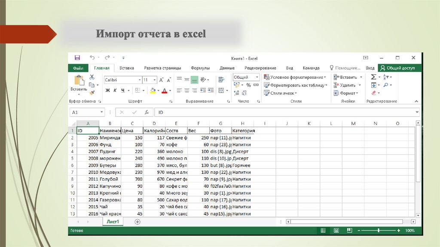Click the fill color yellow swatch button

pyautogui.click(x=153, y=90)
